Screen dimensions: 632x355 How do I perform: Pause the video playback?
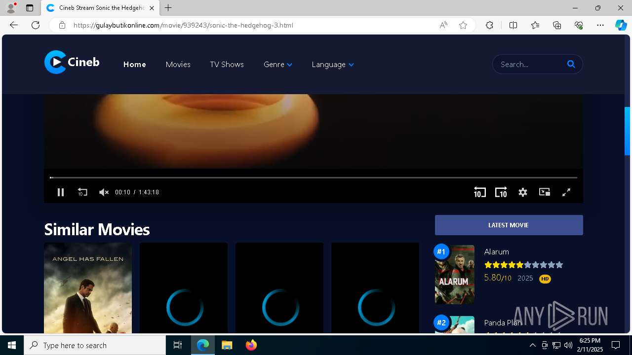tap(61, 192)
